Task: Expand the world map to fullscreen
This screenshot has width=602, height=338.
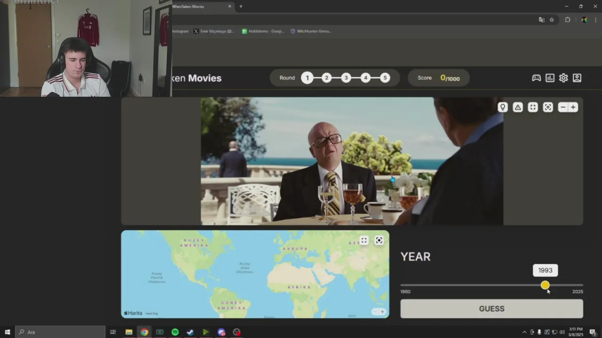Action: click(x=364, y=240)
